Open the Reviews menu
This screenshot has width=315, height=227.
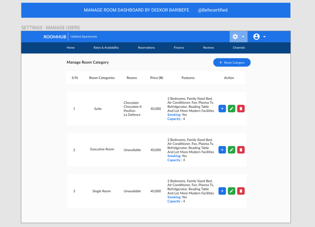208,48
